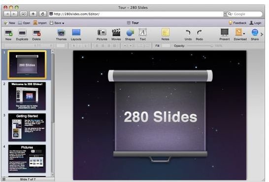This screenshot has height=182, width=269.
Task: Select the Getting Started slide thumbnail
Action: (x=27, y=127)
